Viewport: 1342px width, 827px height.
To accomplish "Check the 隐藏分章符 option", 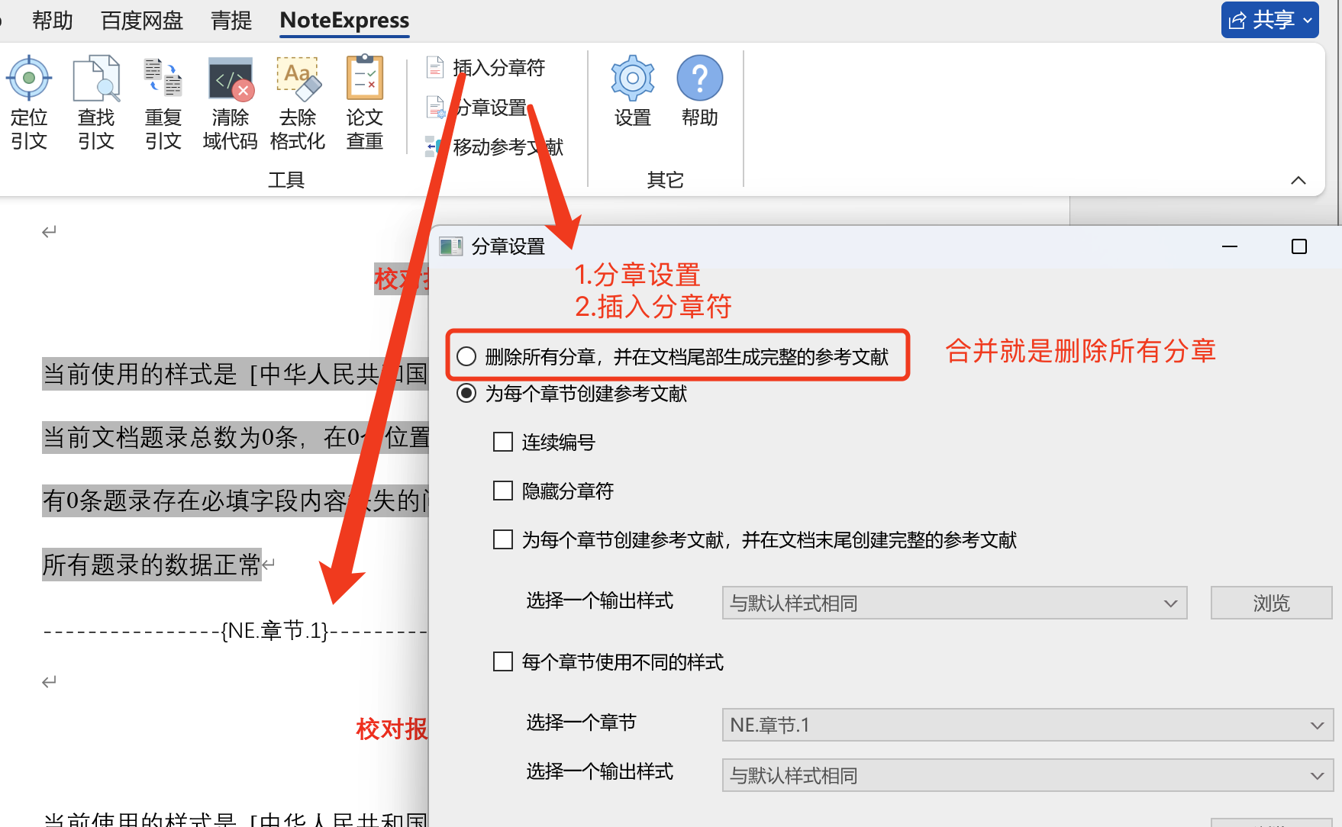I will pos(503,491).
